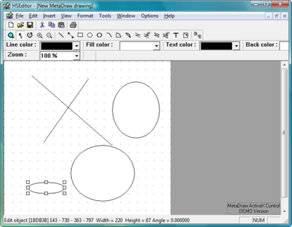Click the black Text color swatch

click(217, 46)
